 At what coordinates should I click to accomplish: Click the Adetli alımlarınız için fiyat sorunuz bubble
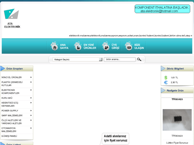click(x=116, y=138)
